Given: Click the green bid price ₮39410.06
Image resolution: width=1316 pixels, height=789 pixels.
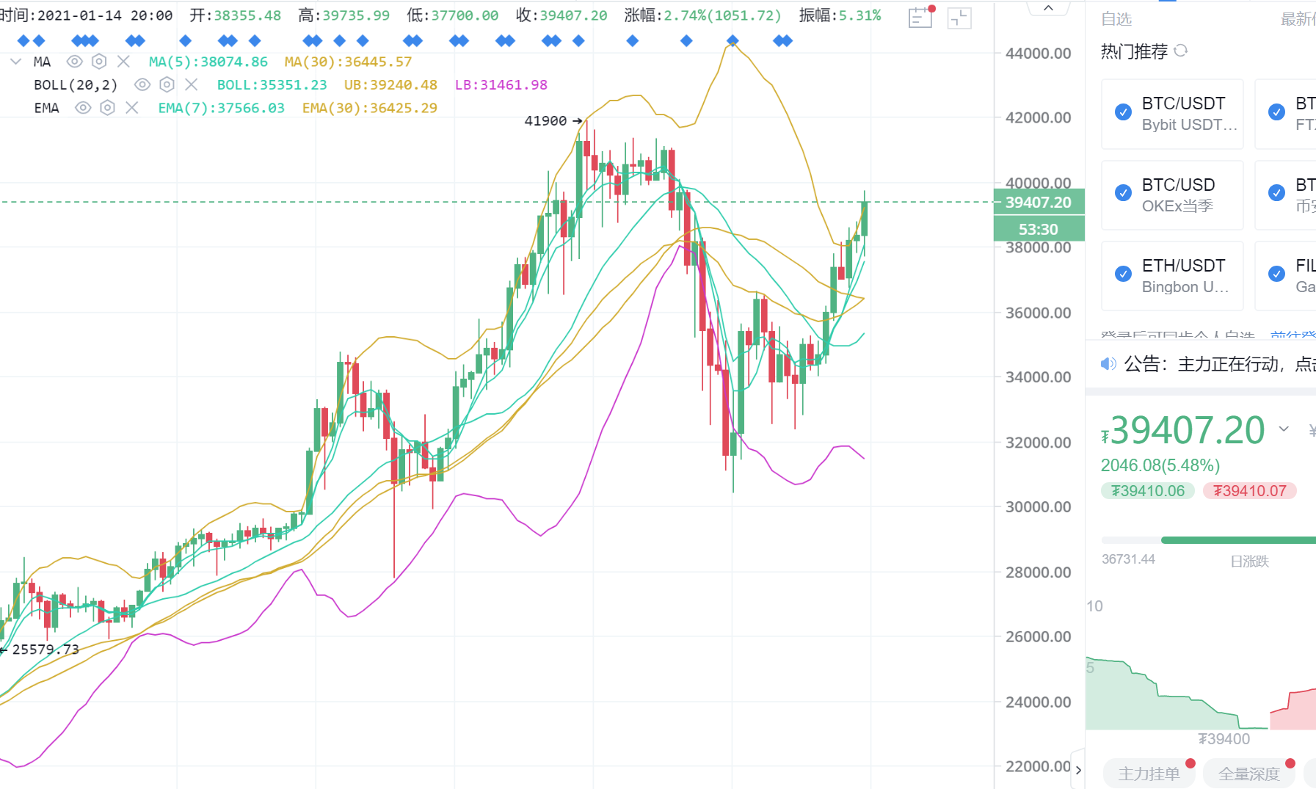Looking at the screenshot, I should pos(1148,490).
